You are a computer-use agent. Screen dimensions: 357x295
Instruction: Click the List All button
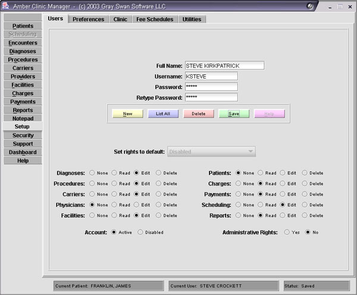[x=163, y=114]
